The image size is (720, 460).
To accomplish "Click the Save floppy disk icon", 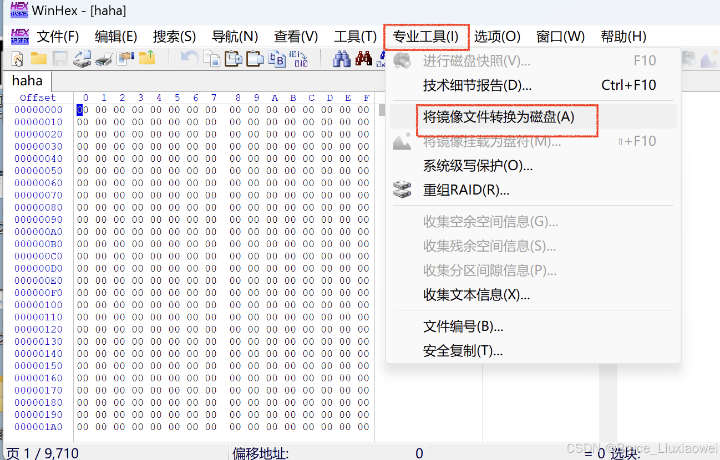I will pos(60,58).
